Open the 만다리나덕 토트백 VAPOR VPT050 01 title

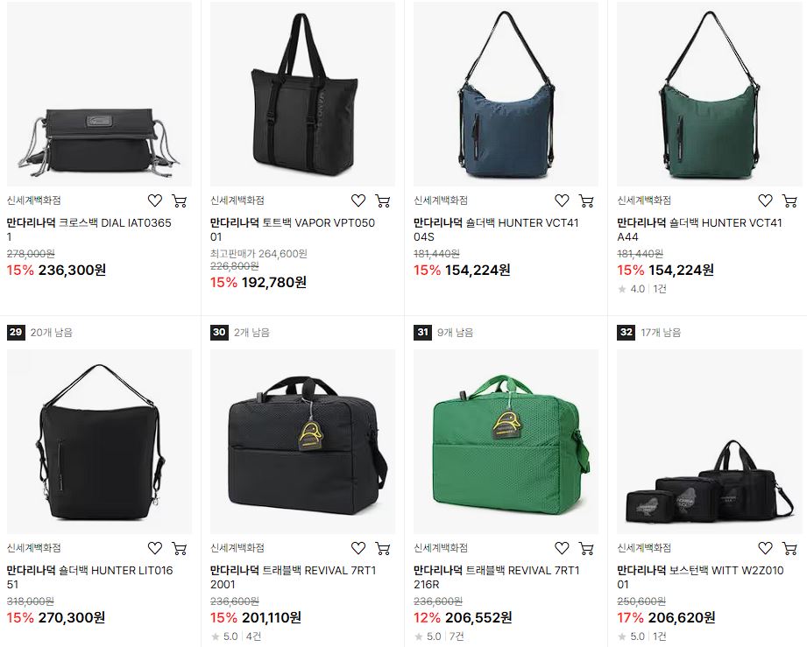click(293, 229)
